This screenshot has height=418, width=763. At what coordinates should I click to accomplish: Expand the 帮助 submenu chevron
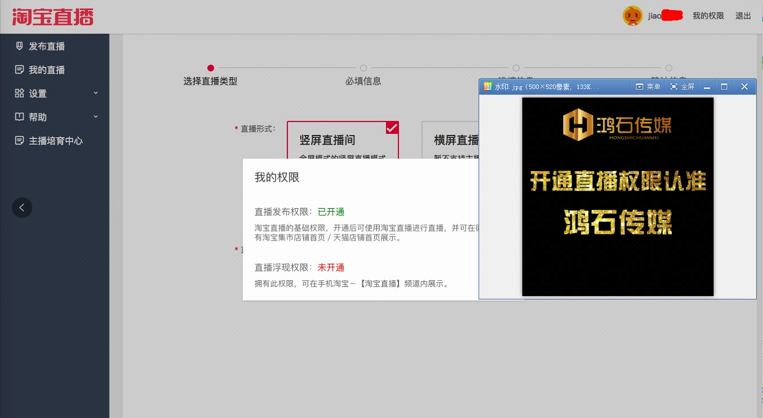[95, 116]
